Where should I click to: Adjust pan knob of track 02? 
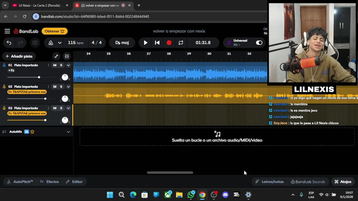65,99
